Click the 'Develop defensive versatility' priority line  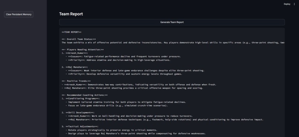pyautogui.click(x=124, y=74)
